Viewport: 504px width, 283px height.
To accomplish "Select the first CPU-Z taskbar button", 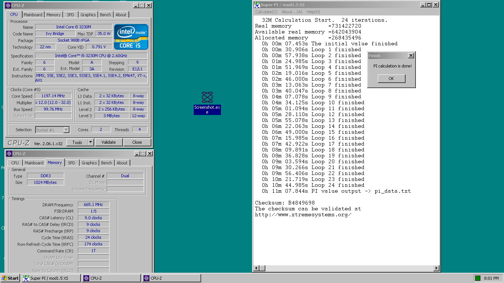I will pos(111,278).
